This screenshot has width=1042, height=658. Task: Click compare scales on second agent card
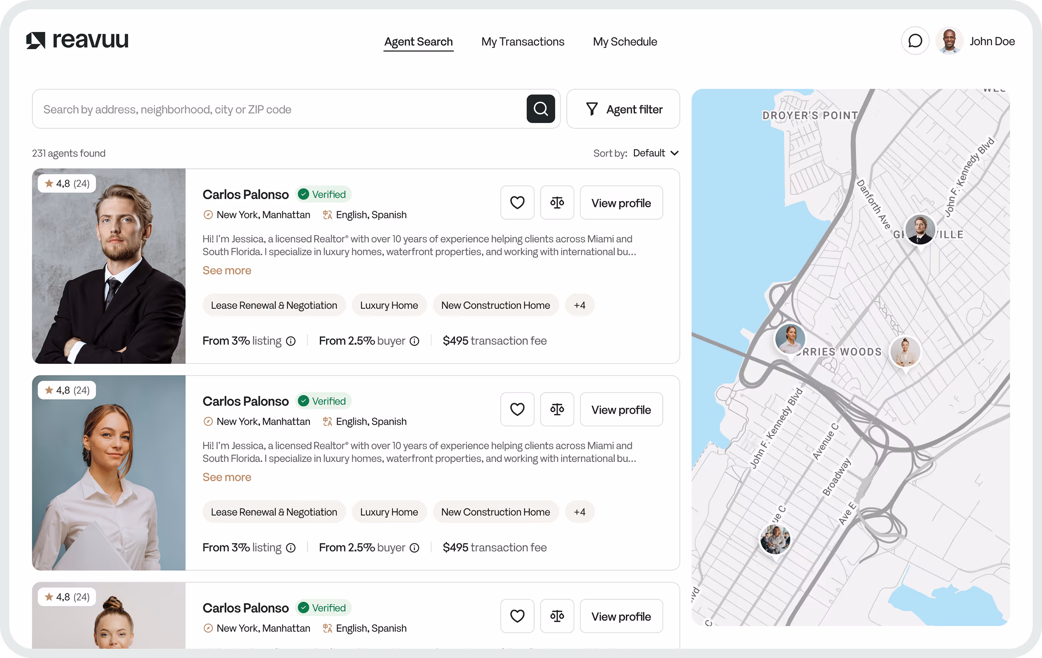tap(557, 409)
